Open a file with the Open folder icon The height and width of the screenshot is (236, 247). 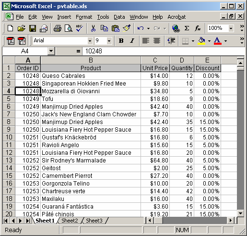pos(21,28)
